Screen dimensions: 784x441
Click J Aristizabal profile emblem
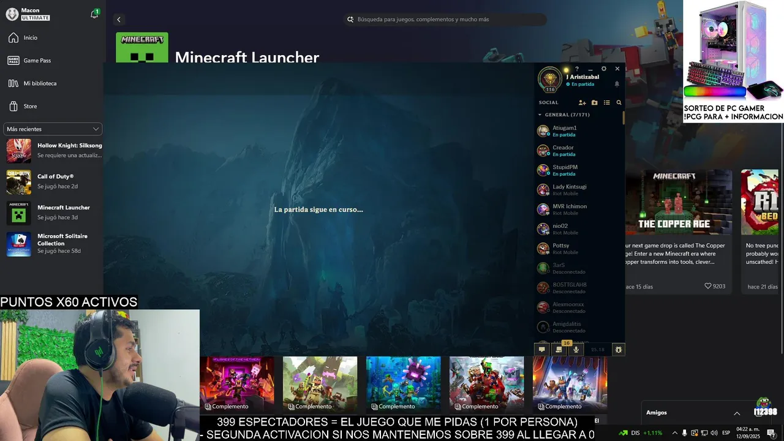pos(550,79)
